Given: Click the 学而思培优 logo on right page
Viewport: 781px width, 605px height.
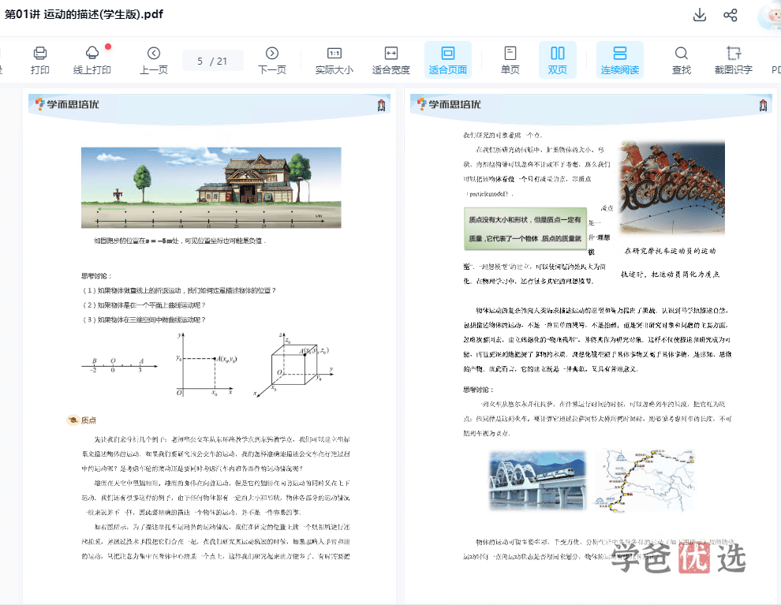Looking at the screenshot, I should coord(449,104).
